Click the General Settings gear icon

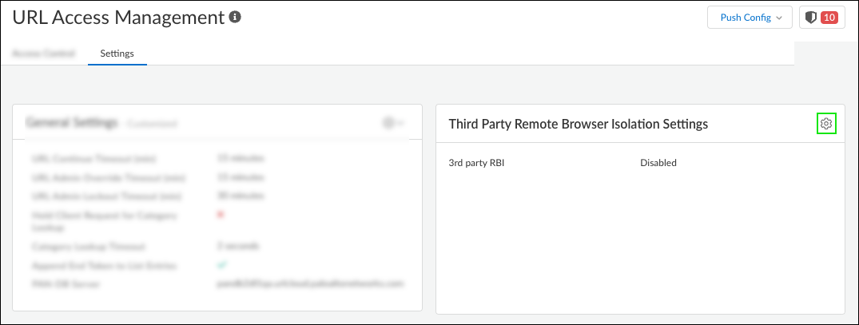(388, 123)
